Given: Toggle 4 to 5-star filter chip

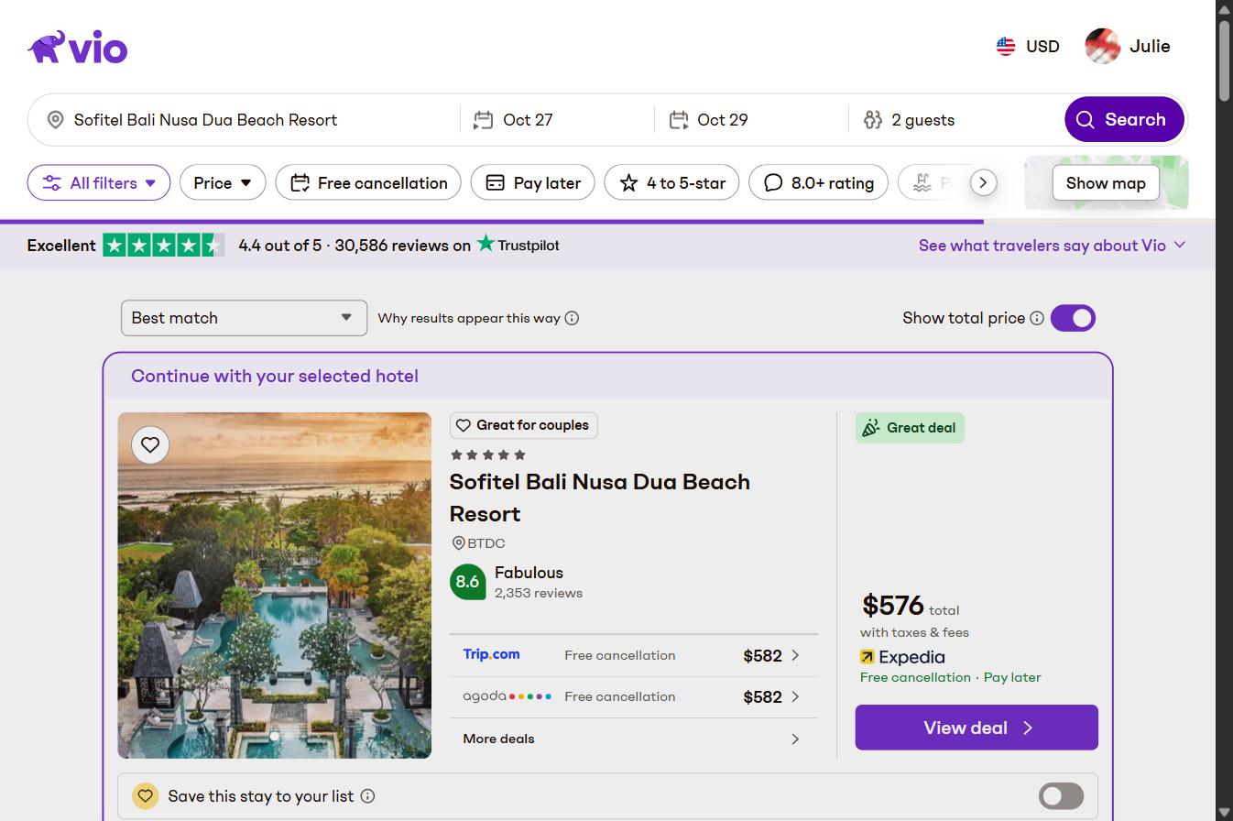Looking at the screenshot, I should [671, 182].
